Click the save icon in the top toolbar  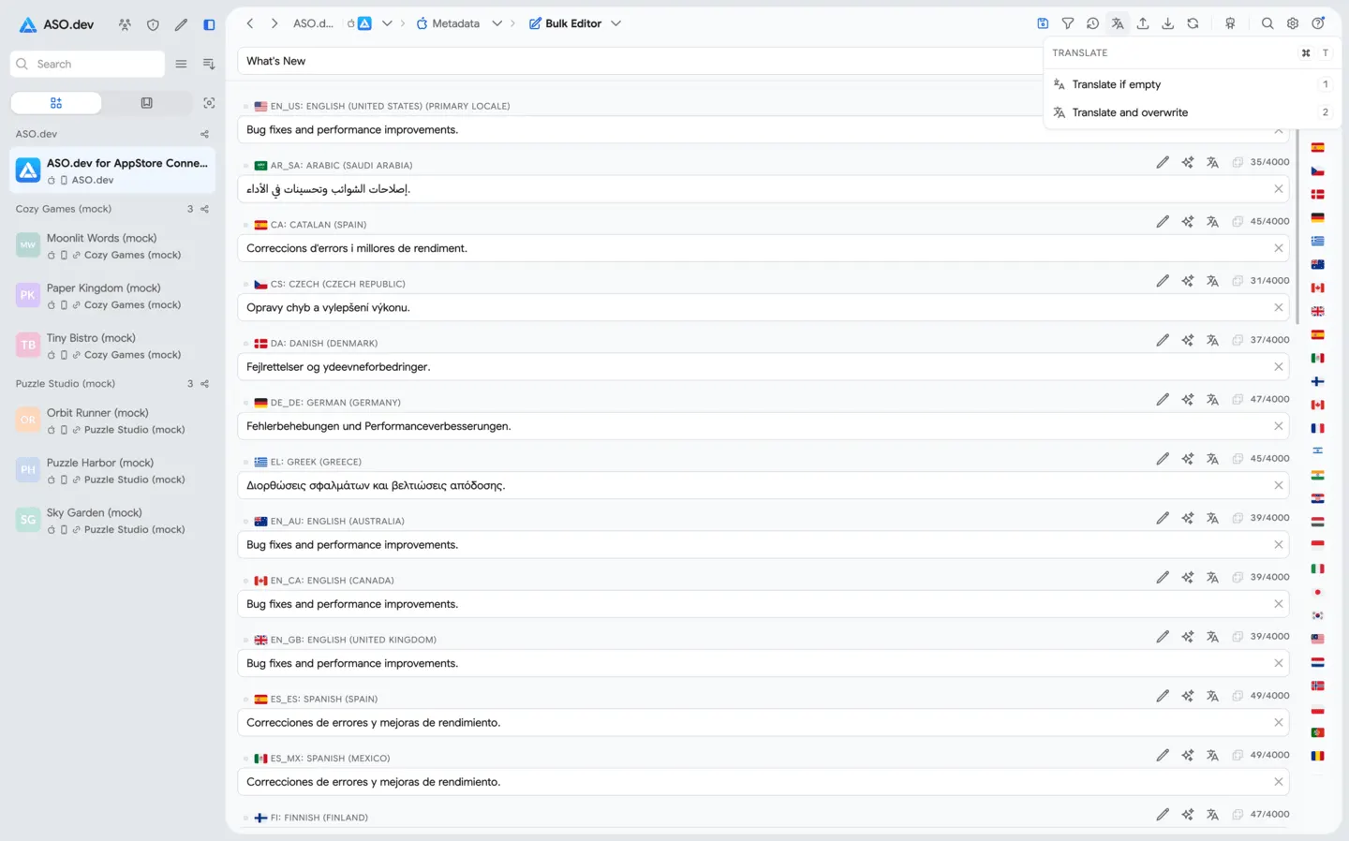coord(1043,23)
